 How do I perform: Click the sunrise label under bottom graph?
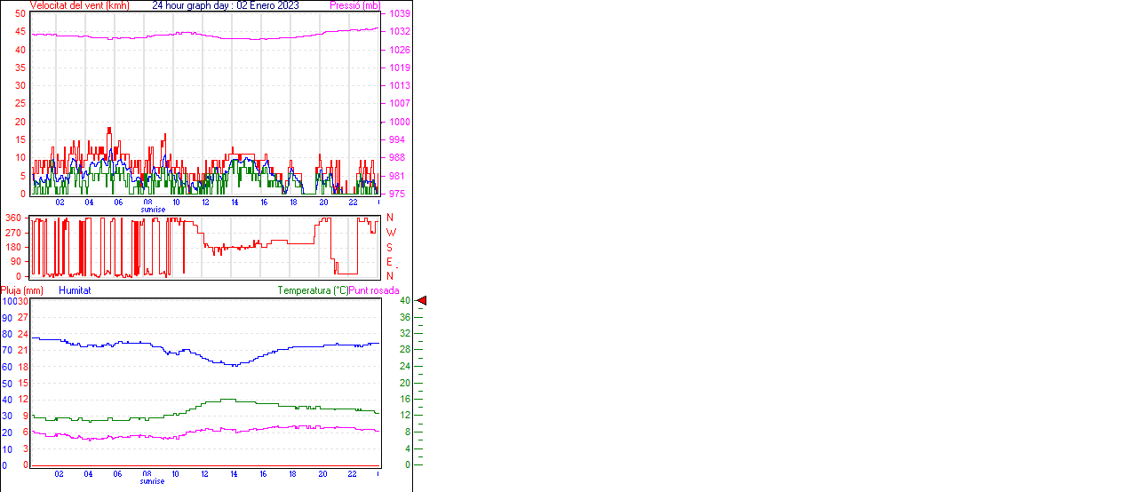click(x=152, y=481)
